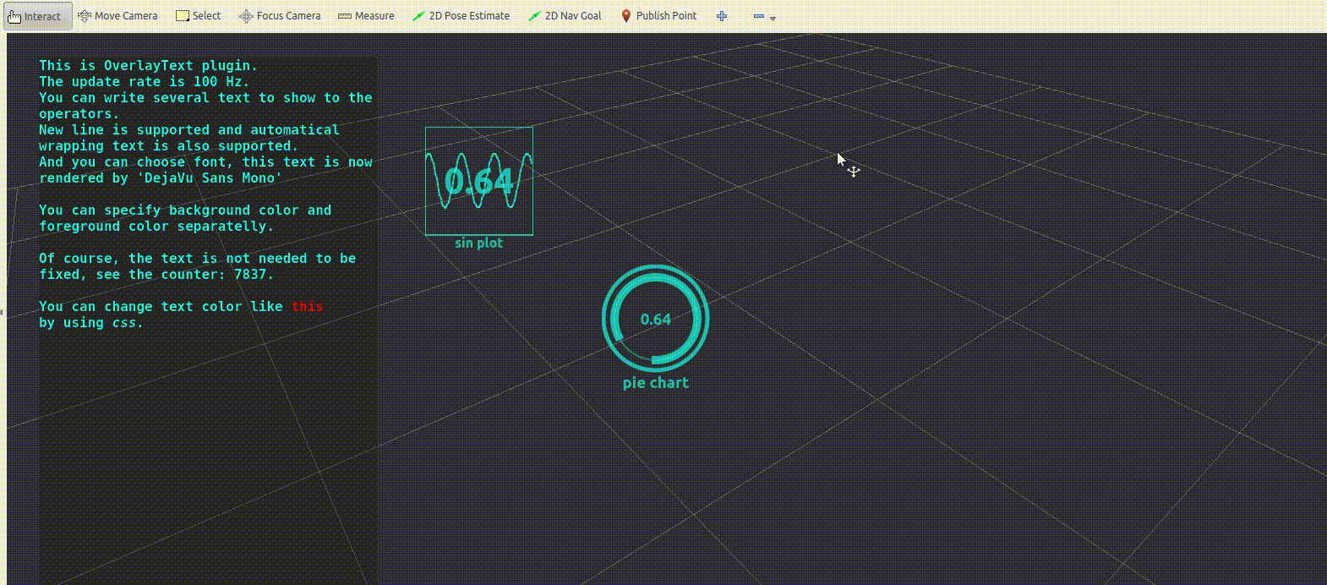The height and width of the screenshot is (585, 1327).
Task: Select the Interact tool
Action: point(37,16)
